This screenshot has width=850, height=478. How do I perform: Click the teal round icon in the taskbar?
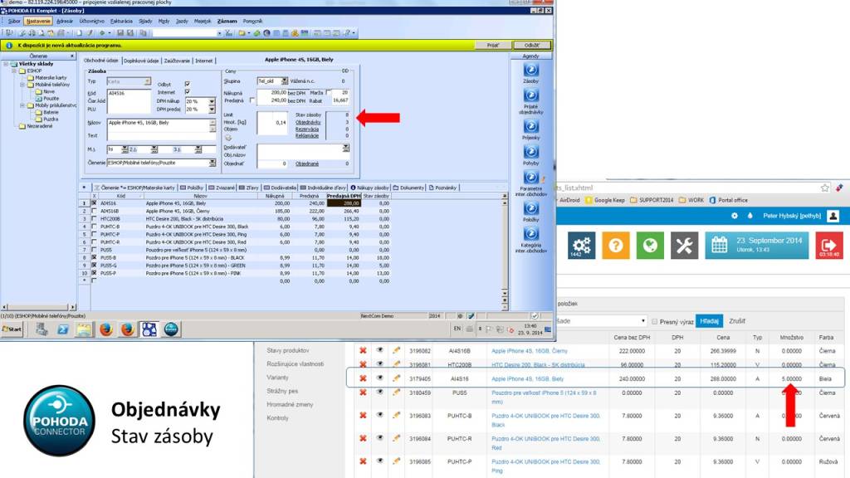click(x=171, y=329)
